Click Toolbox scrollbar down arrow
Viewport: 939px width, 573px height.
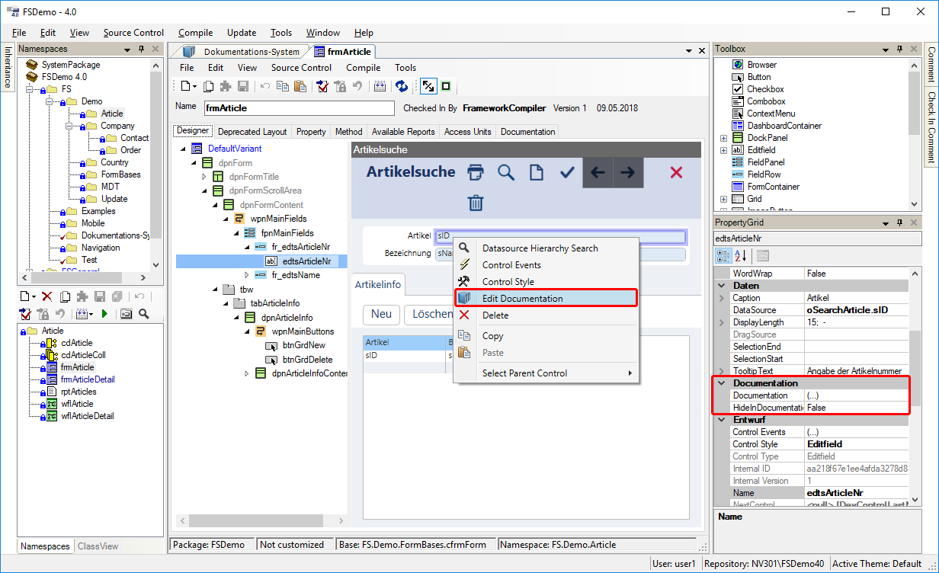click(915, 203)
